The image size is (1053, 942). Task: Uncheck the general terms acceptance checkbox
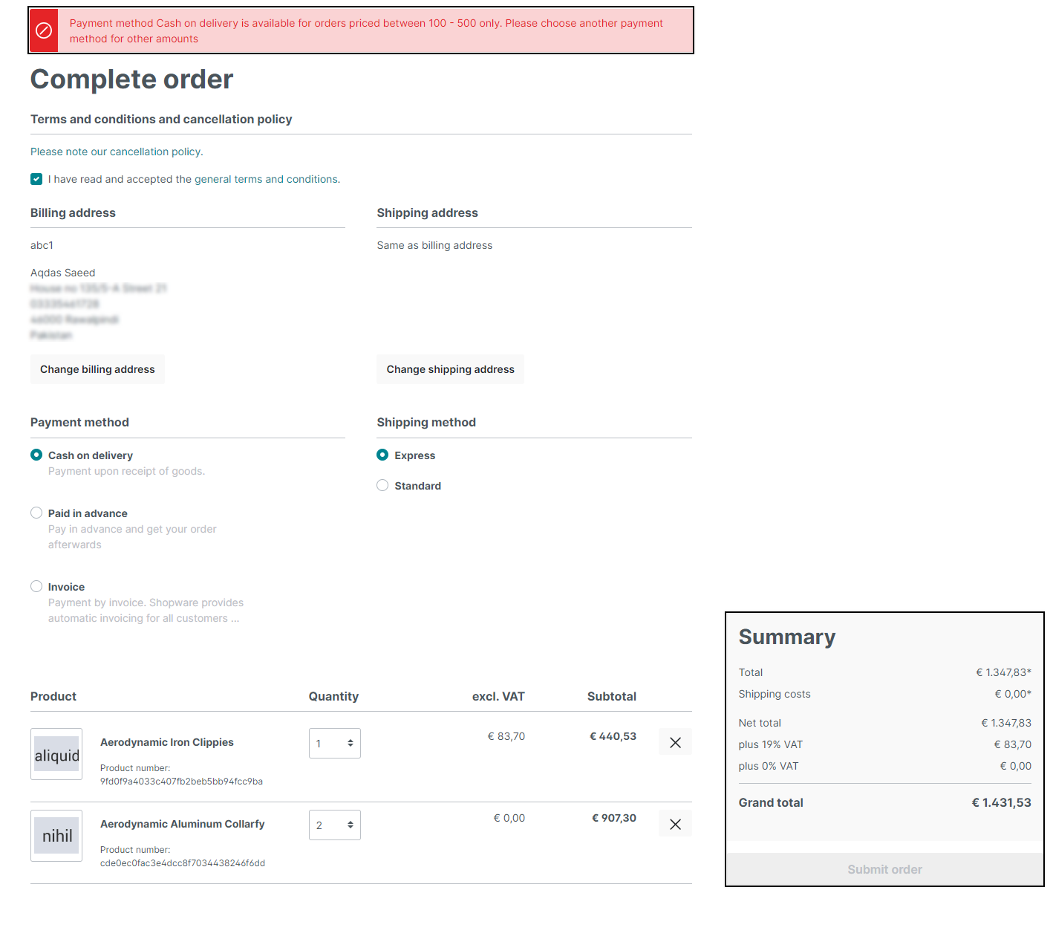(36, 179)
